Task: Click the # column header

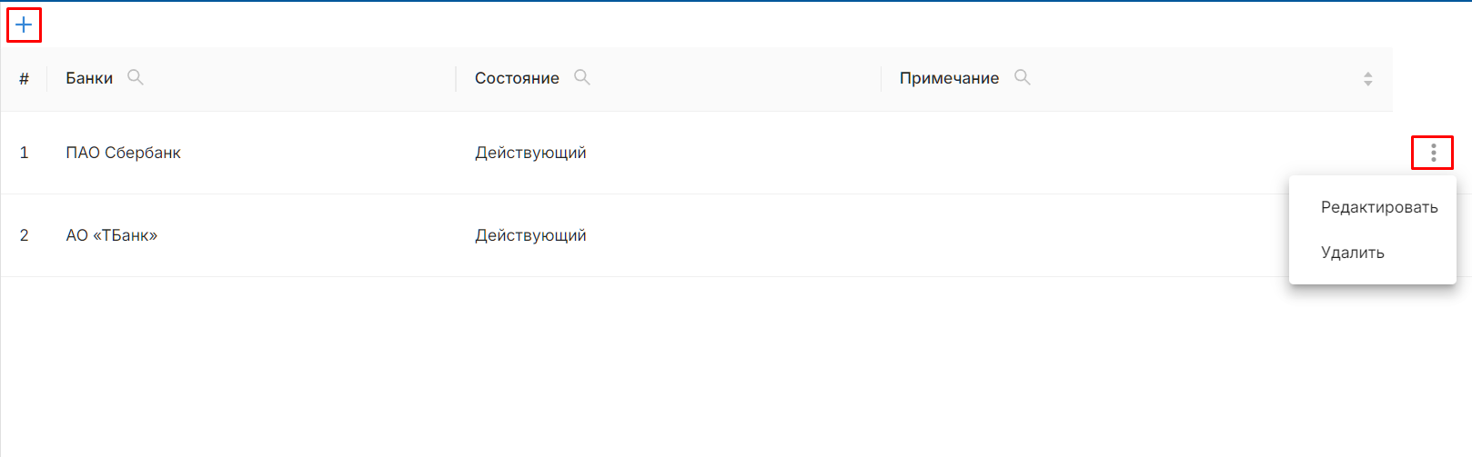Action: coord(24,79)
